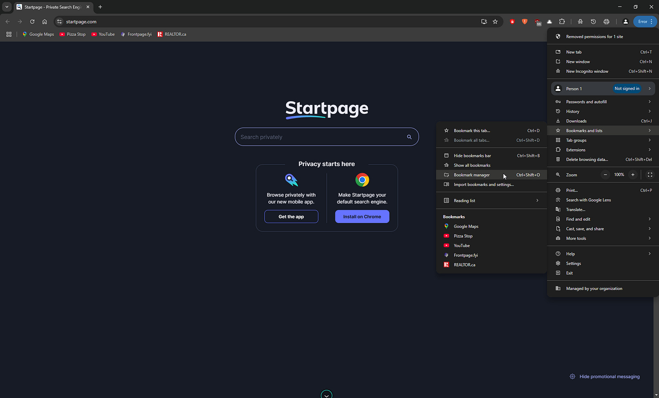Viewport: 659px width, 398px height.
Task: Select Search with Google Lens
Action: pos(603,200)
